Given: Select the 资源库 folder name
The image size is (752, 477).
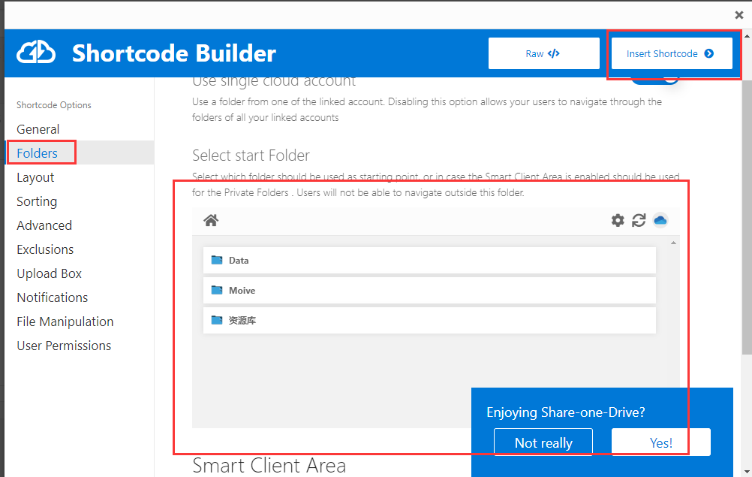Looking at the screenshot, I should pyautogui.click(x=242, y=320).
